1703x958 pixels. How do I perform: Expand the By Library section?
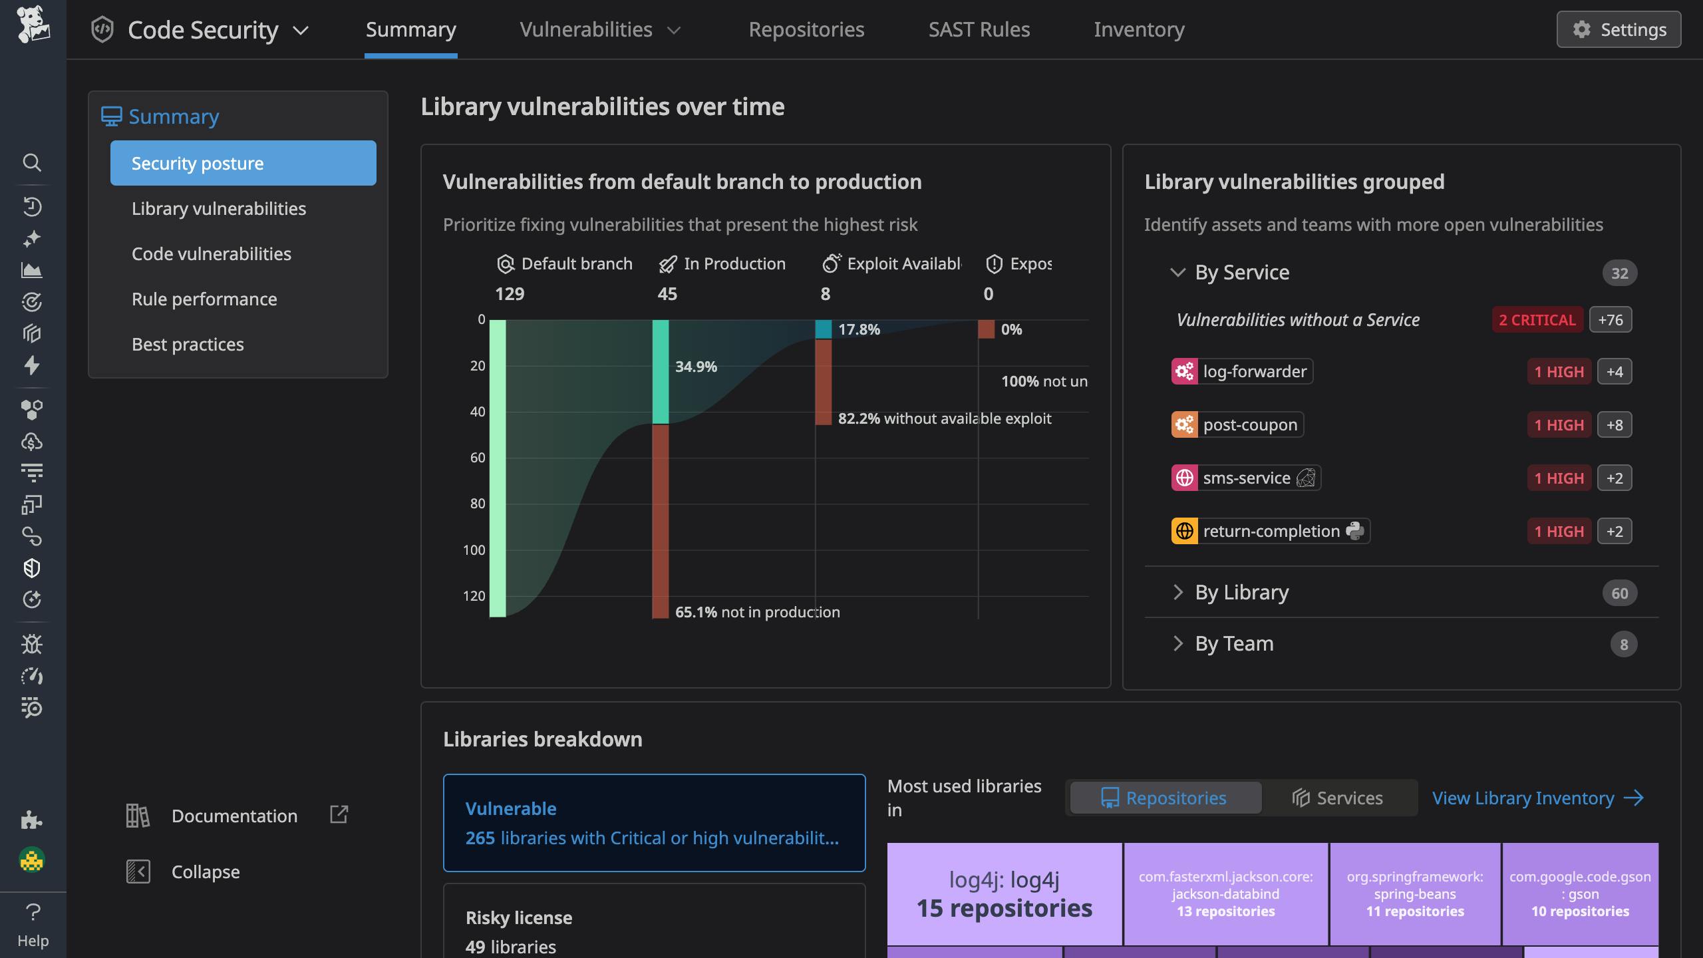pos(1241,592)
